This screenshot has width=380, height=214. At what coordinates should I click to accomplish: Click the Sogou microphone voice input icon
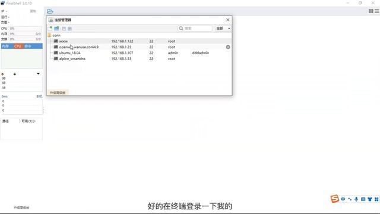(356, 199)
